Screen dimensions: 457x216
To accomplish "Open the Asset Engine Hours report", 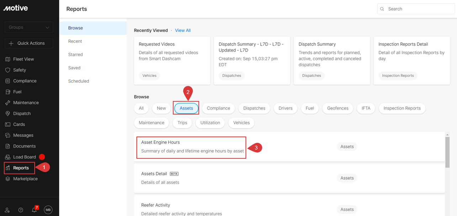I will [289, 147].
